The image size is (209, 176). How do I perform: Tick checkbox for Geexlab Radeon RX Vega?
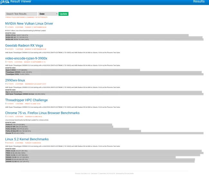[6, 49]
